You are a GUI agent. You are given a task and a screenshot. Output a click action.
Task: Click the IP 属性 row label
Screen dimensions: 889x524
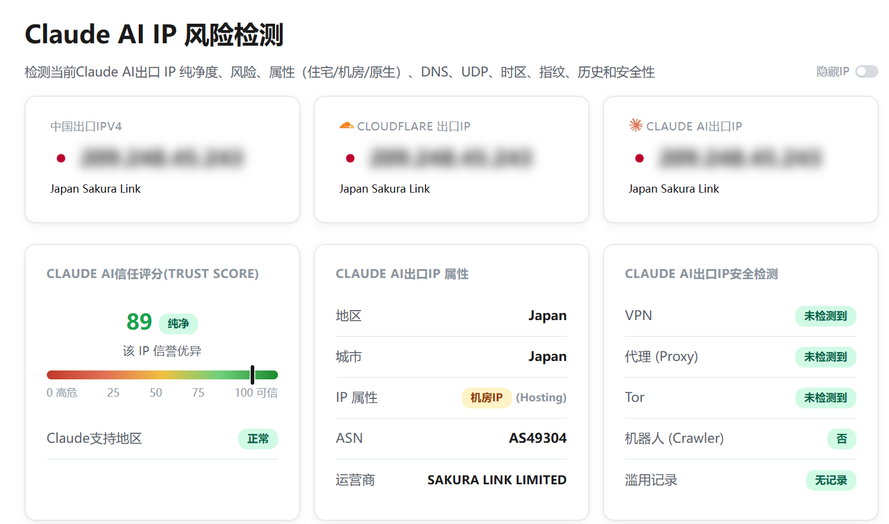click(x=357, y=398)
